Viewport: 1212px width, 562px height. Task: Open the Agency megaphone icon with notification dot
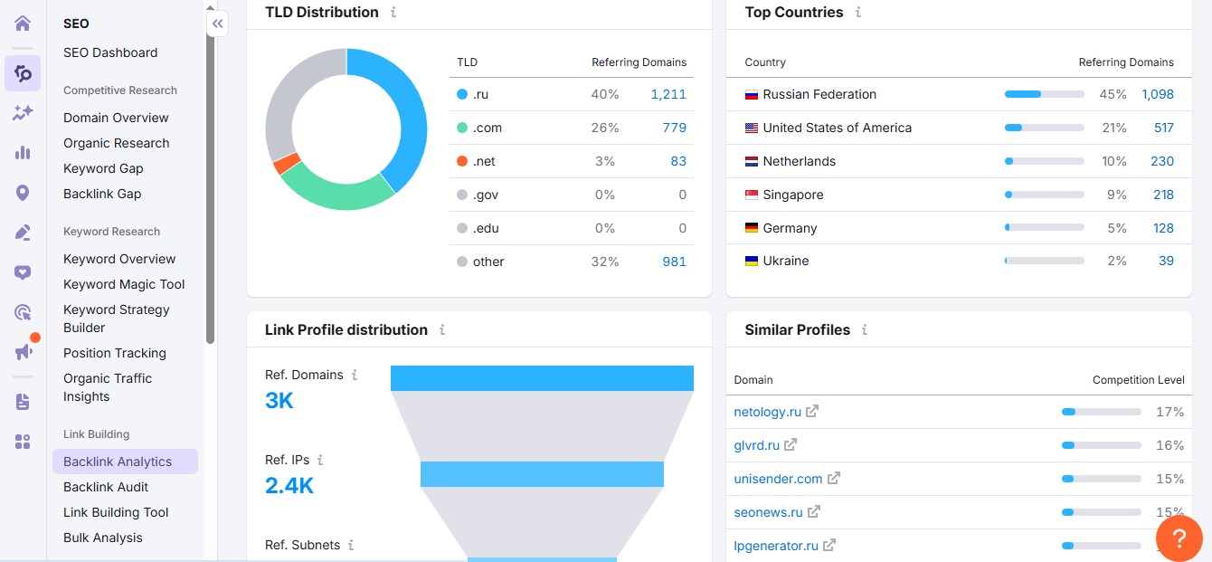(23, 351)
